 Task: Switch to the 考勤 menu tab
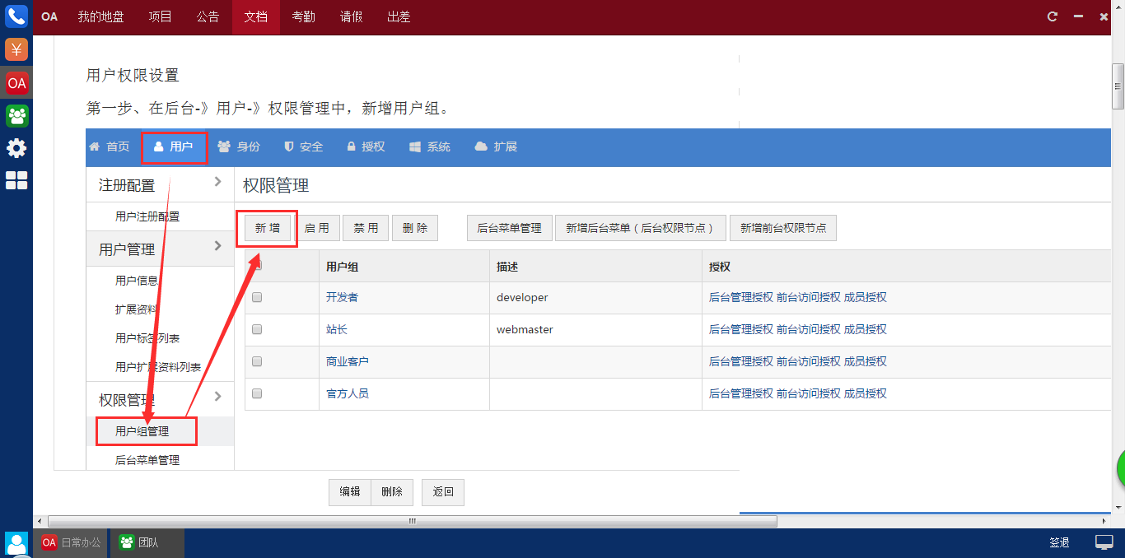[x=303, y=16]
